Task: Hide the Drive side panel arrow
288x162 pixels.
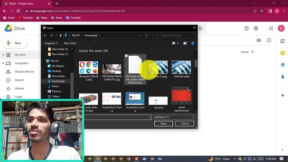Action: point(283,150)
